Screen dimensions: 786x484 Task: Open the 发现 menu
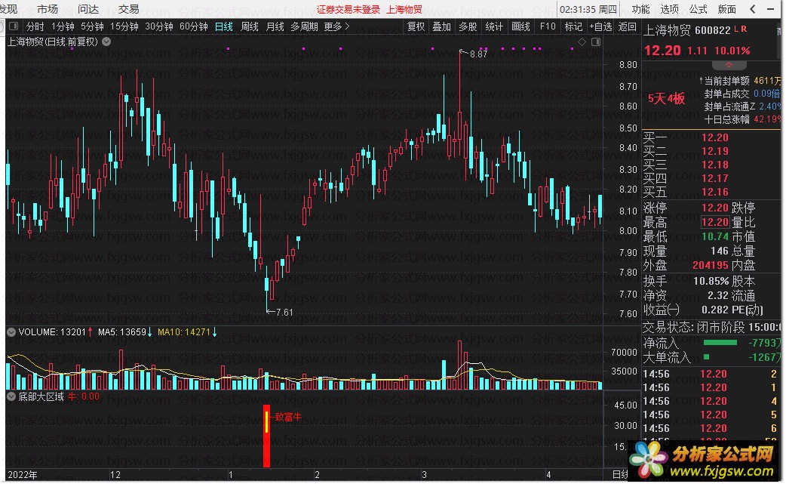click(8, 9)
